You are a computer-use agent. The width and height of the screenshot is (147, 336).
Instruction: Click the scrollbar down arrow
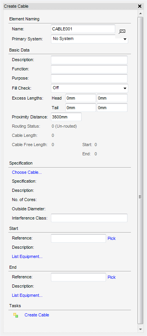(140, 329)
